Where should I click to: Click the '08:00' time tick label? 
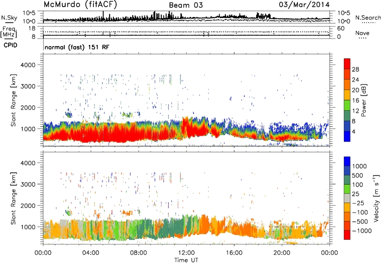click(139, 253)
